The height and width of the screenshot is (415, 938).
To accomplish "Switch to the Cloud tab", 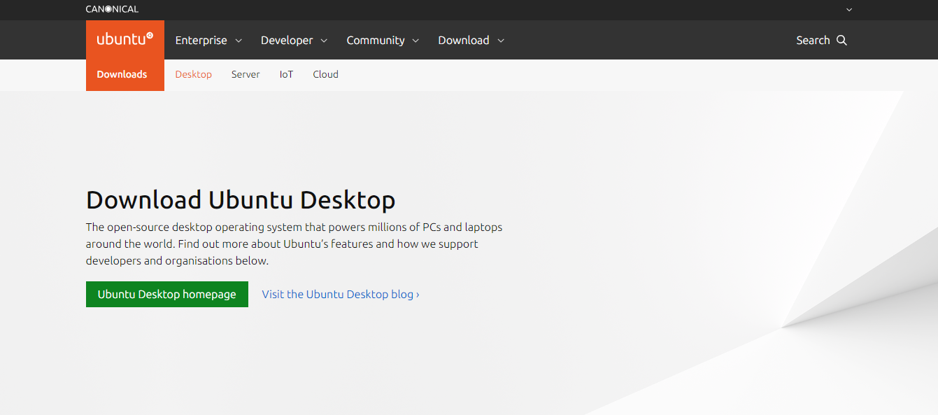I will coord(326,74).
